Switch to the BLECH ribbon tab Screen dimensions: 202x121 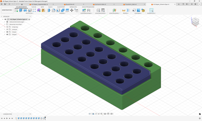tap(50, 7)
